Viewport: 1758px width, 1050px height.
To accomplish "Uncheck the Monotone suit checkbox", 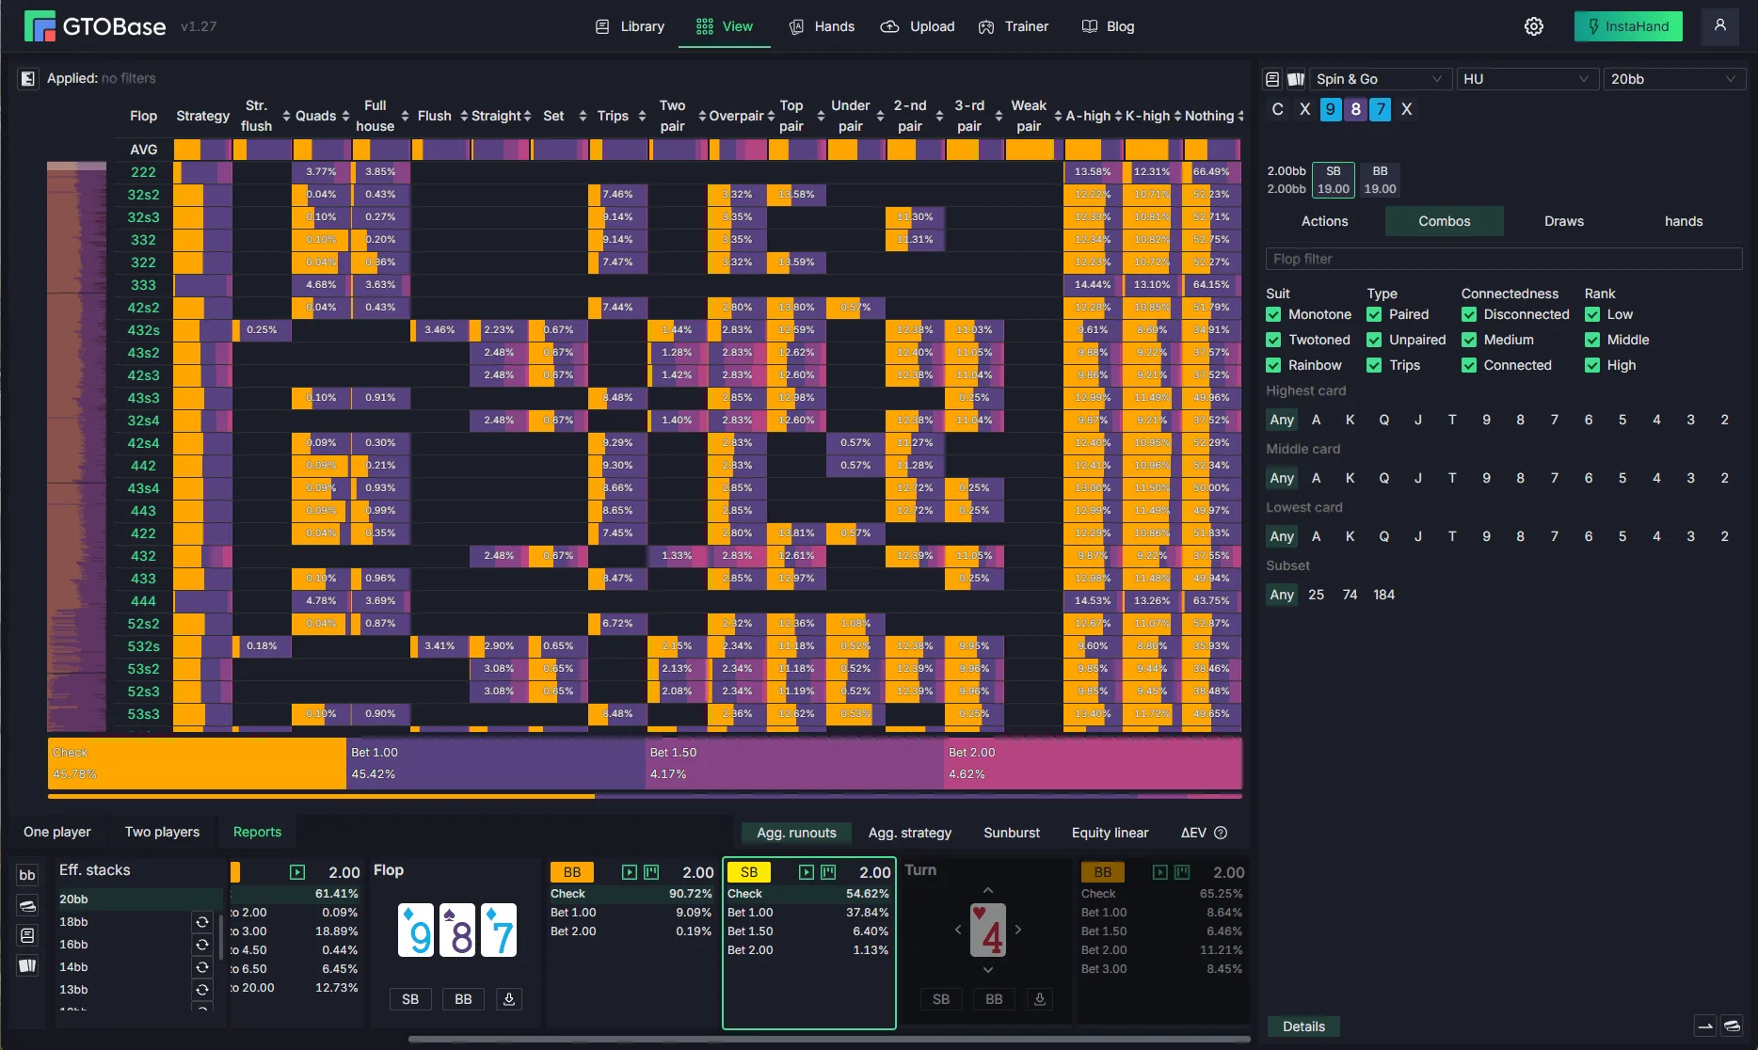I will coord(1273,314).
